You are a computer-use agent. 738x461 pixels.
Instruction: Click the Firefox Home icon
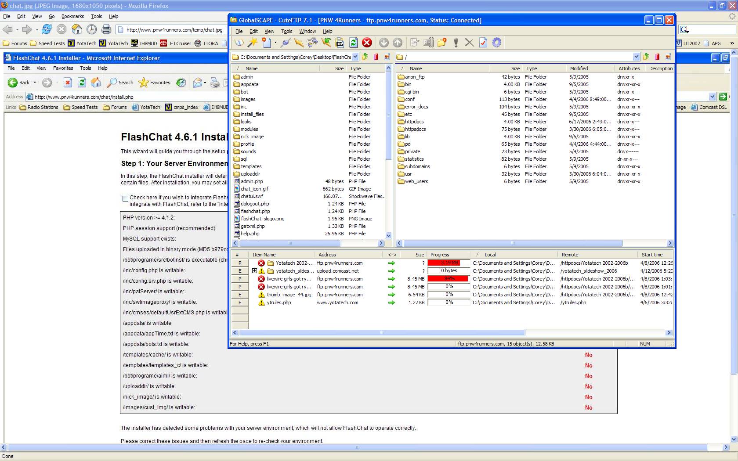pyautogui.click(x=76, y=29)
